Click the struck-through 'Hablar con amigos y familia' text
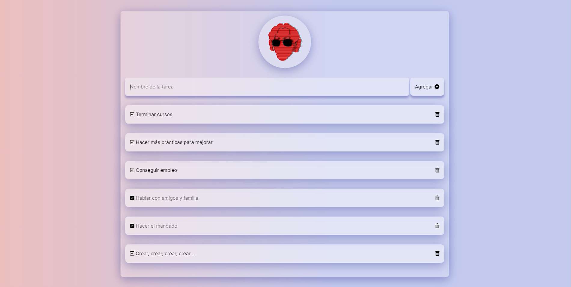 coord(167,198)
